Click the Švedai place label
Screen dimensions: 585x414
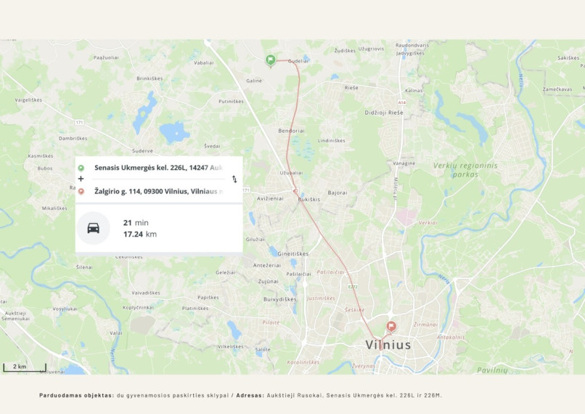212,146
